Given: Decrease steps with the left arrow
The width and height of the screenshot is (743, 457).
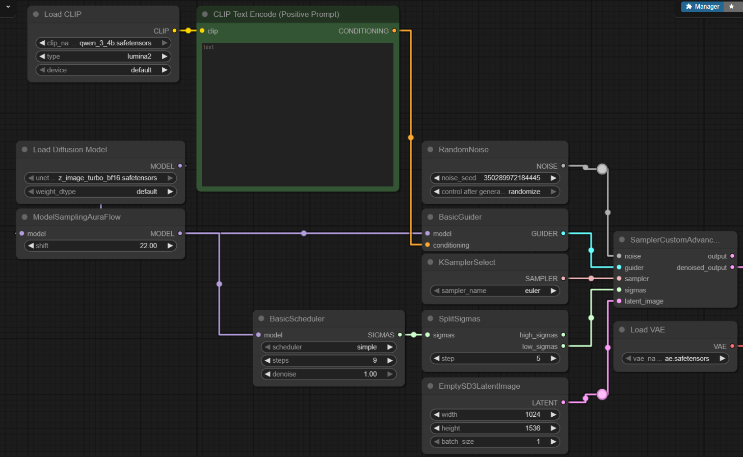Looking at the screenshot, I should [268, 360].
